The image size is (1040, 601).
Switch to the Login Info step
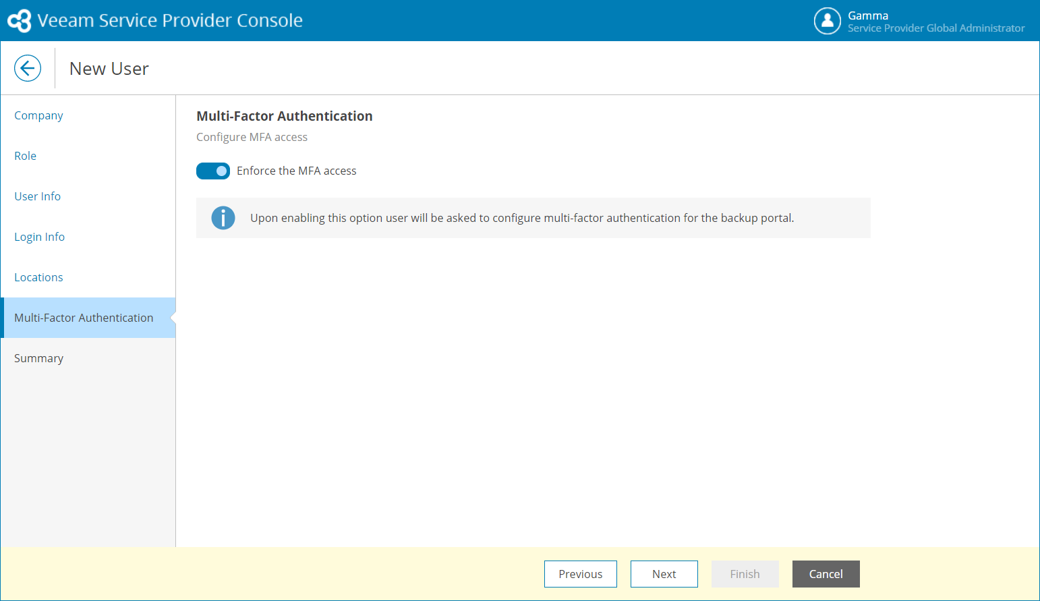(40, 237)
